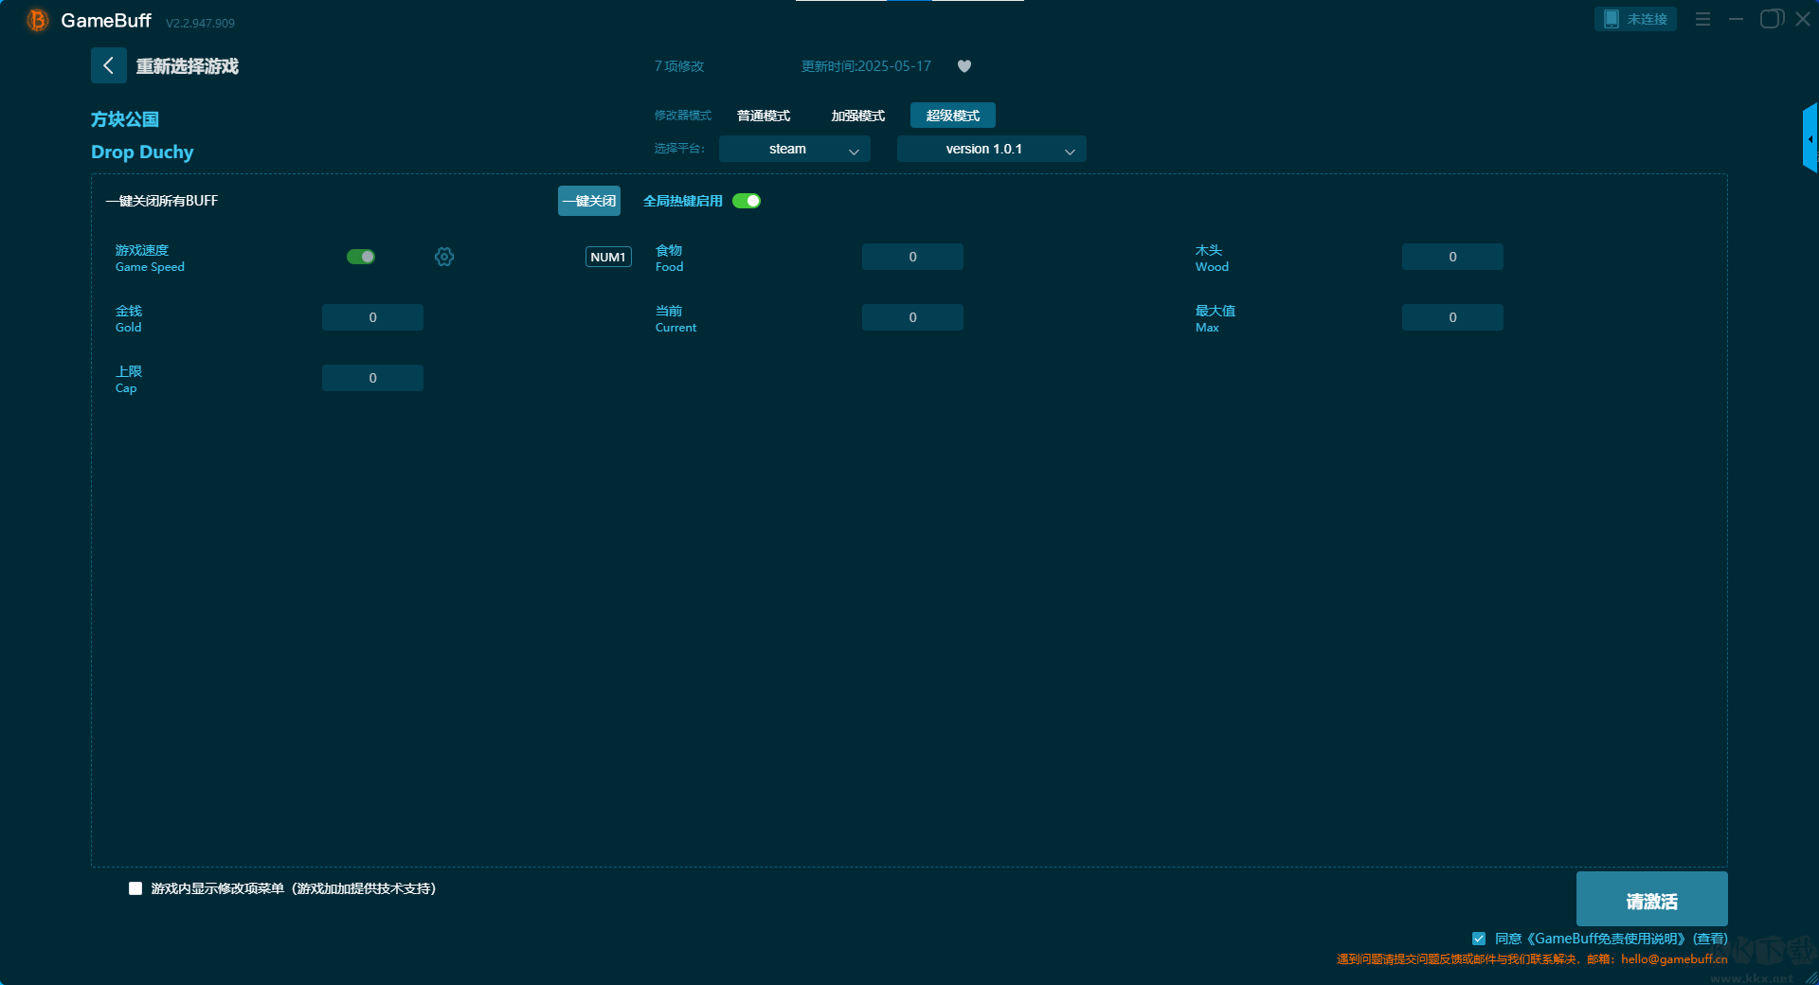Image resolution: width=1819 pixels, height=985 pixels.
Task: Click the Current value input field
Action: 912,317
